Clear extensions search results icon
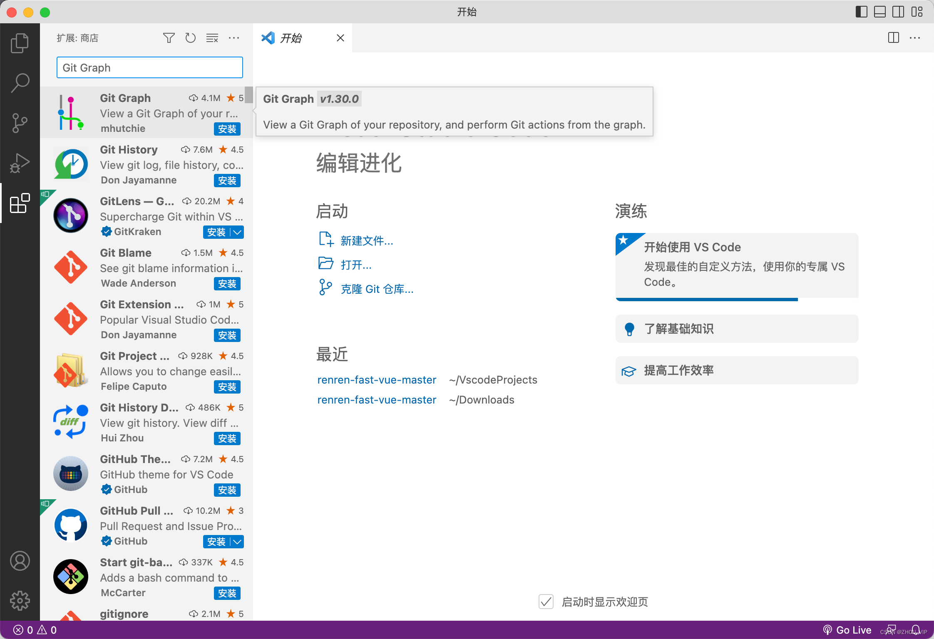The image size is (934, 639). [212, 38]
